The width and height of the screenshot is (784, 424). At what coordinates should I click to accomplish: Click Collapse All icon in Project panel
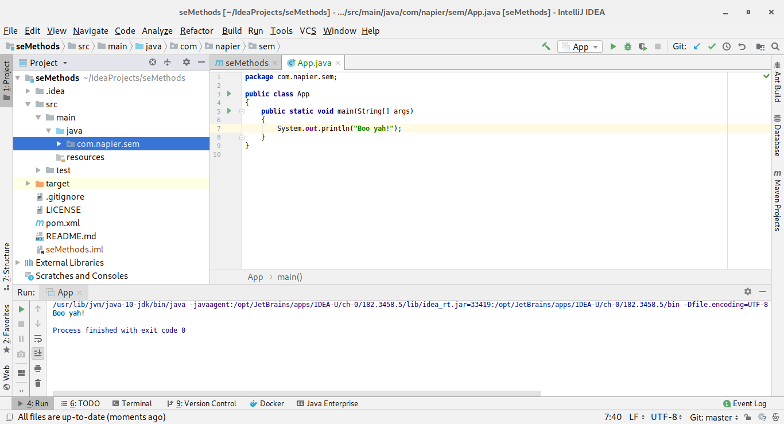[168, 63]
